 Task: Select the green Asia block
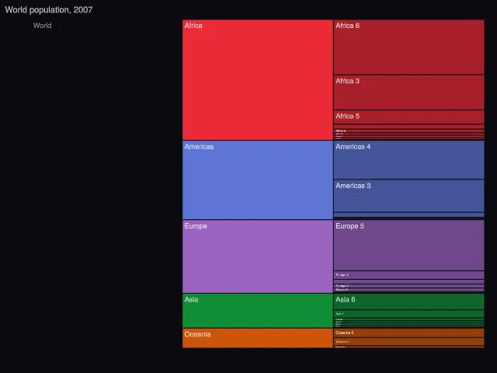point(258,311)
